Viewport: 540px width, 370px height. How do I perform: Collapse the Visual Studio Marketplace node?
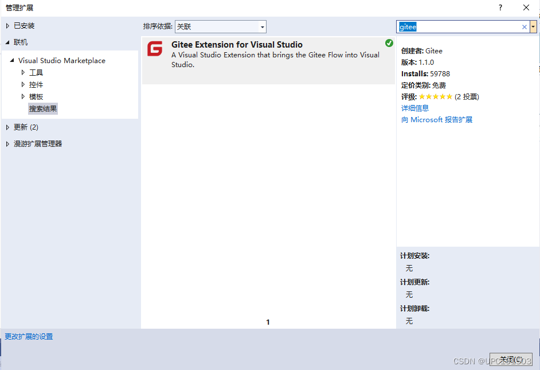[12, 61]
